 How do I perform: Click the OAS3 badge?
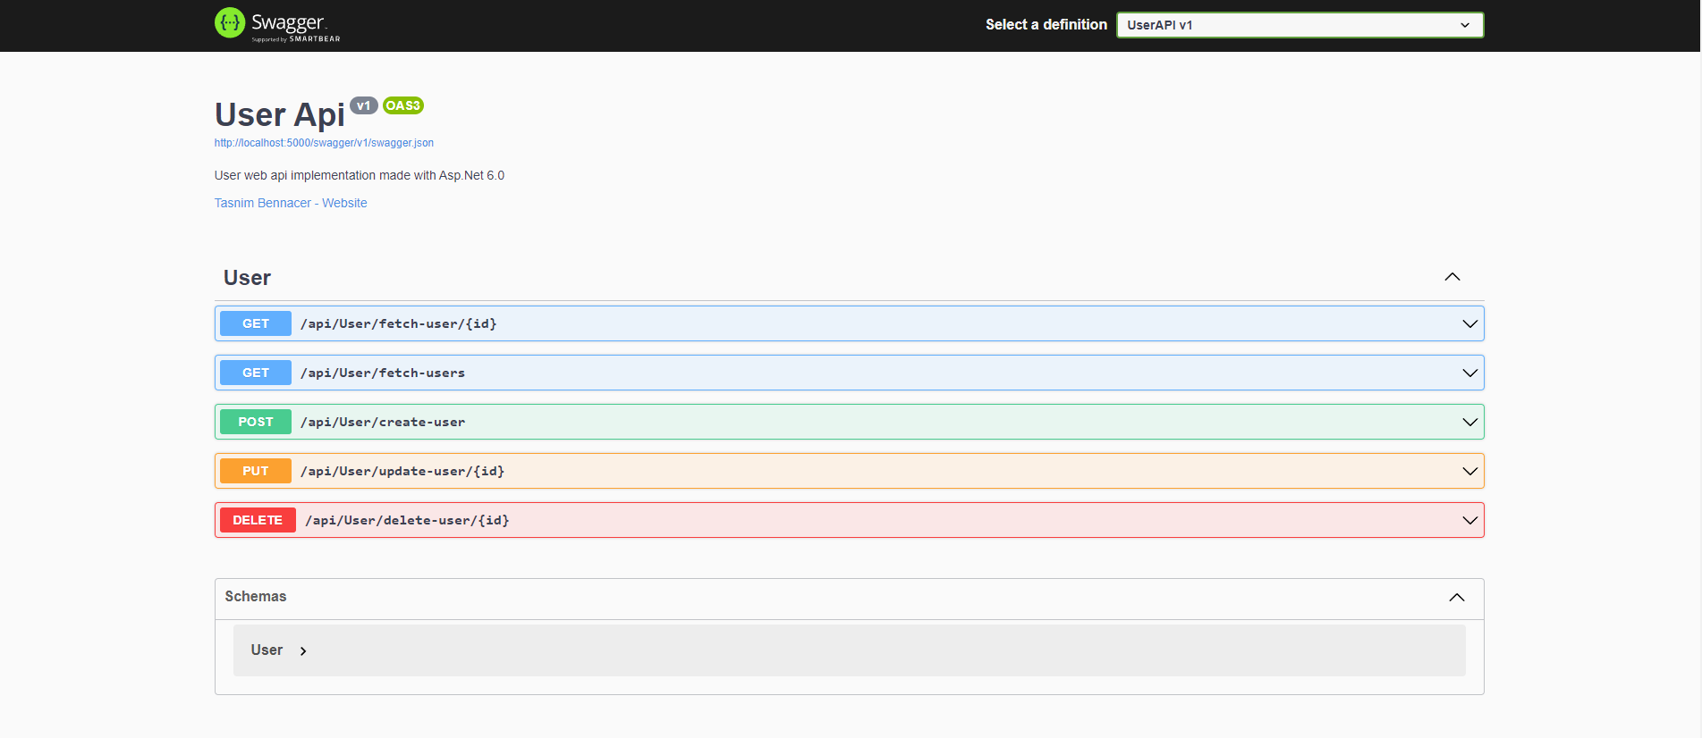click(x=402, y=105)
